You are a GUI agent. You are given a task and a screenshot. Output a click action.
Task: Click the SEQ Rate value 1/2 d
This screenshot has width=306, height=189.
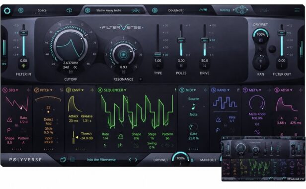coord(24,122)
